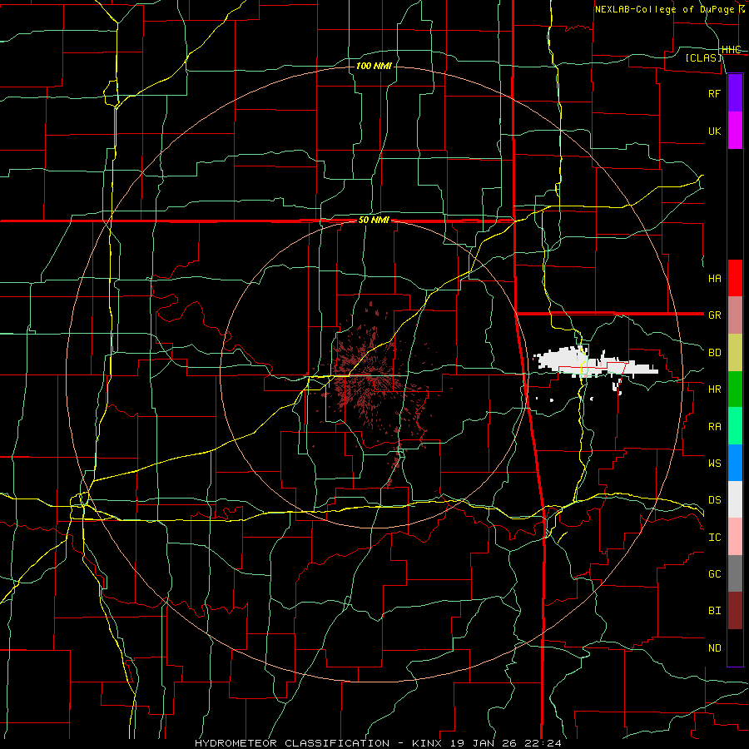
Task: Click the mint green RA legend swatch
Action: [x=735, y=426]
